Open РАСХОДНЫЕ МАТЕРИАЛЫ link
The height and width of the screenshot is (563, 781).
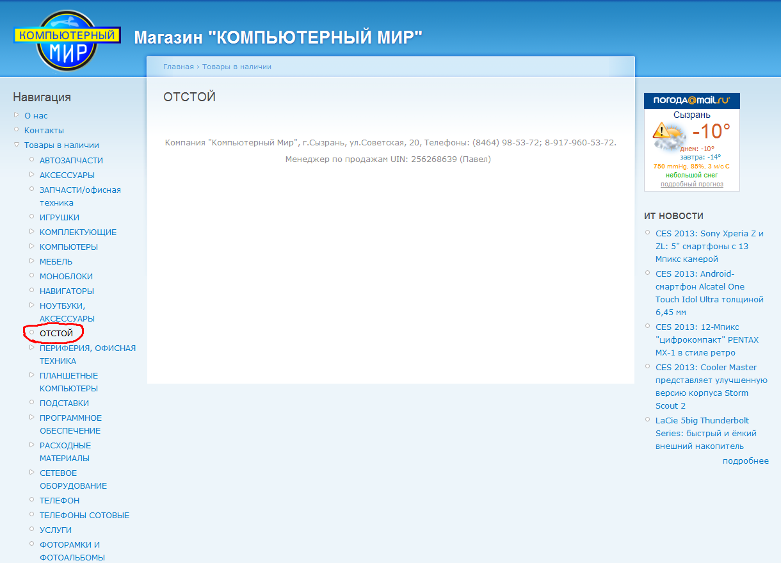coord(65,452)
